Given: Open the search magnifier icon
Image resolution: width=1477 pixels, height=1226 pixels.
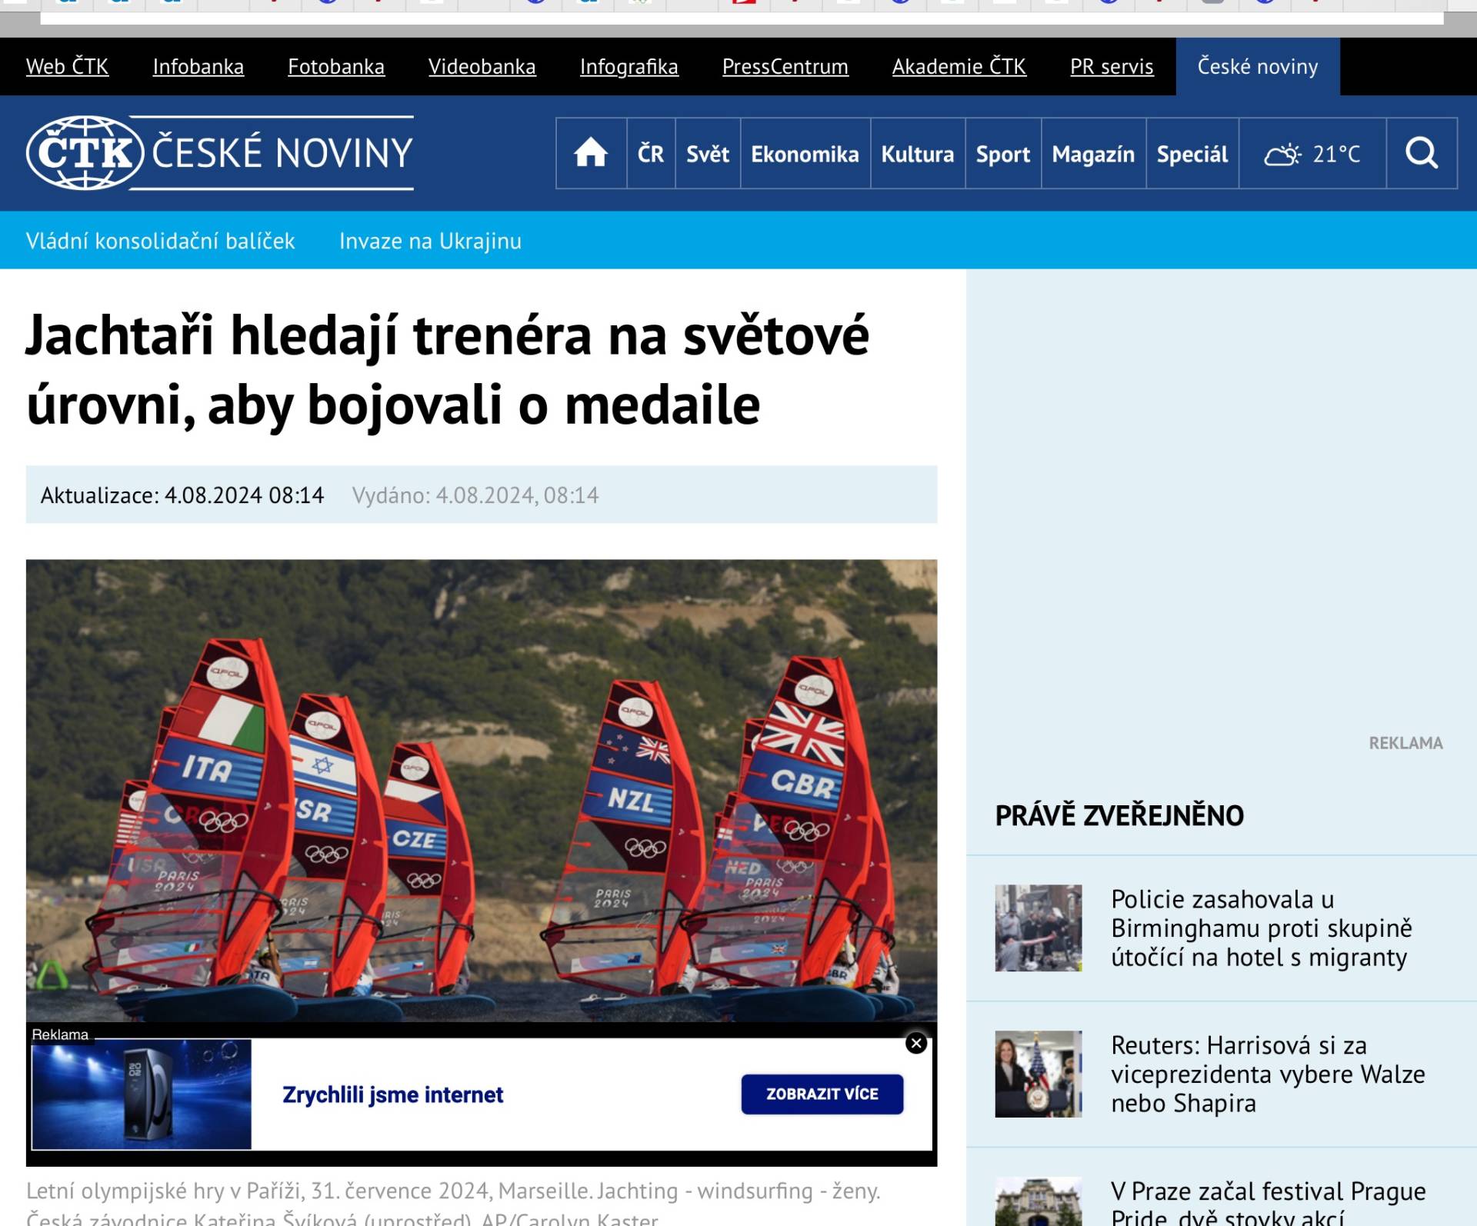Looking at the screenshot, I should pyautogui.click(x=1421, y=153).
